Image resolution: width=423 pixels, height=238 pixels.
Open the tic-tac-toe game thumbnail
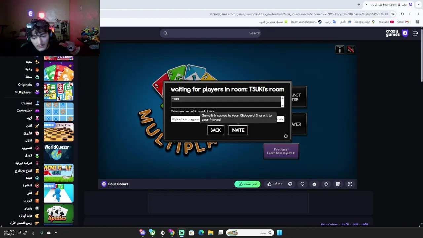point(59,112)
